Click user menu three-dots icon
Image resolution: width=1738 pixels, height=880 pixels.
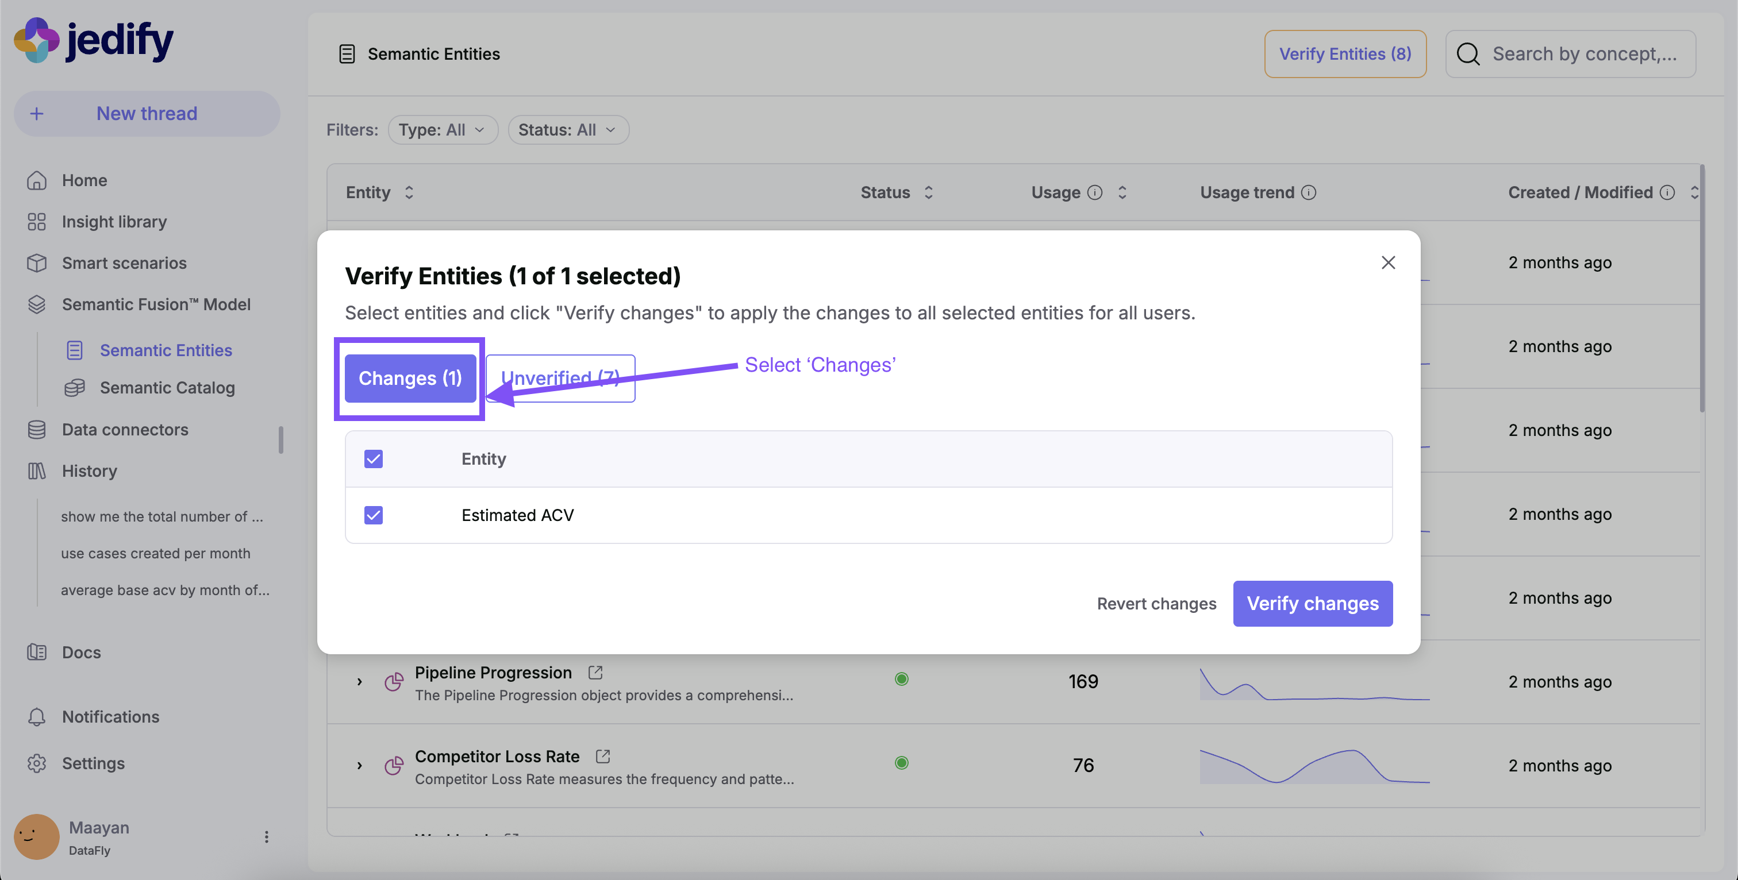267,837
